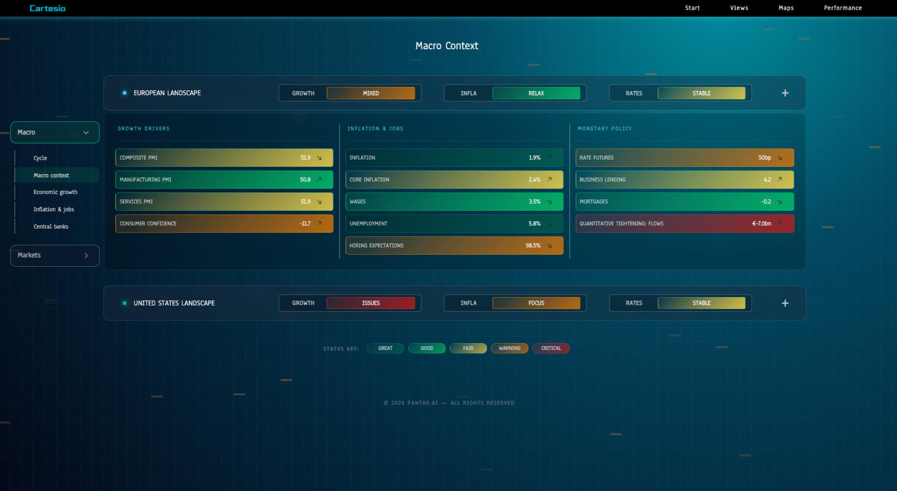Toggle United States growth ISSUES pill
The height and width of the screenshot is (491, 897).
[371, 303]
